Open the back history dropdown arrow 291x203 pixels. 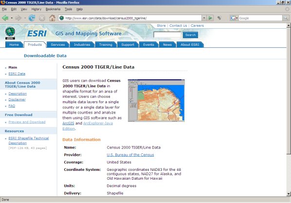[x=12, y=18]
